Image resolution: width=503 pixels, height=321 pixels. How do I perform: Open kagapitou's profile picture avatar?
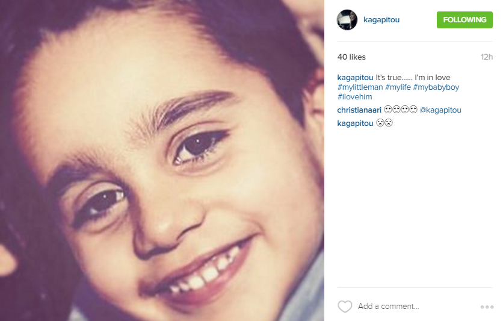[x=347, y=20]
